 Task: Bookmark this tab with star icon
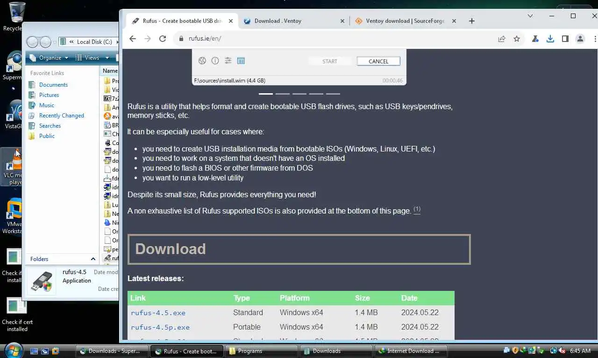tap(517, 39)
